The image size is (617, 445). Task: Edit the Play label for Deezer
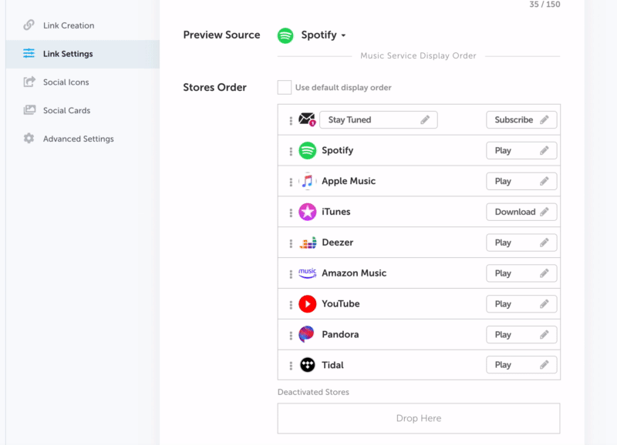(x=521, y=243)
